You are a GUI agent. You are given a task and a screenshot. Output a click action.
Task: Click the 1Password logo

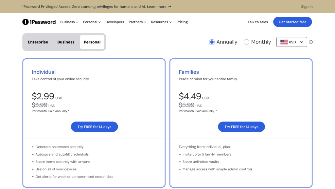[x=39, y=22]
